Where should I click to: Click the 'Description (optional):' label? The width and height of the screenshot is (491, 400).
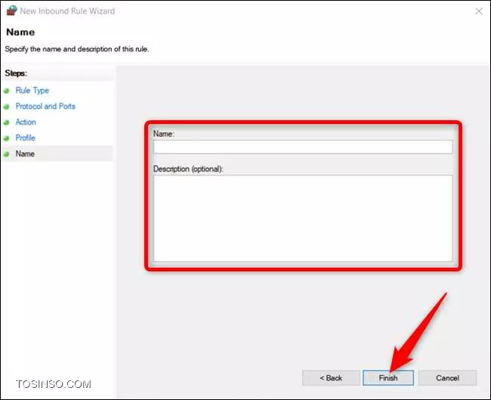pos(188,169)
